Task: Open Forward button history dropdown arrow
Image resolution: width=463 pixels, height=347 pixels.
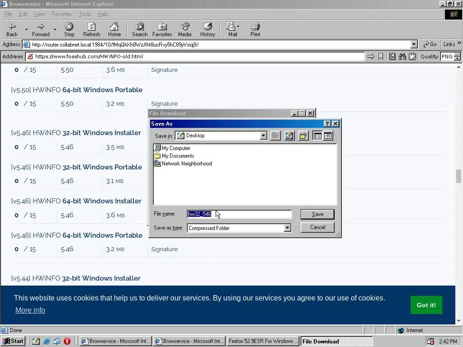Action: [55, 29]
